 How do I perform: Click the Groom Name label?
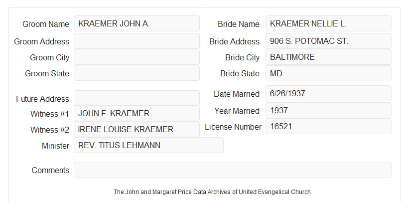[46, 24]
